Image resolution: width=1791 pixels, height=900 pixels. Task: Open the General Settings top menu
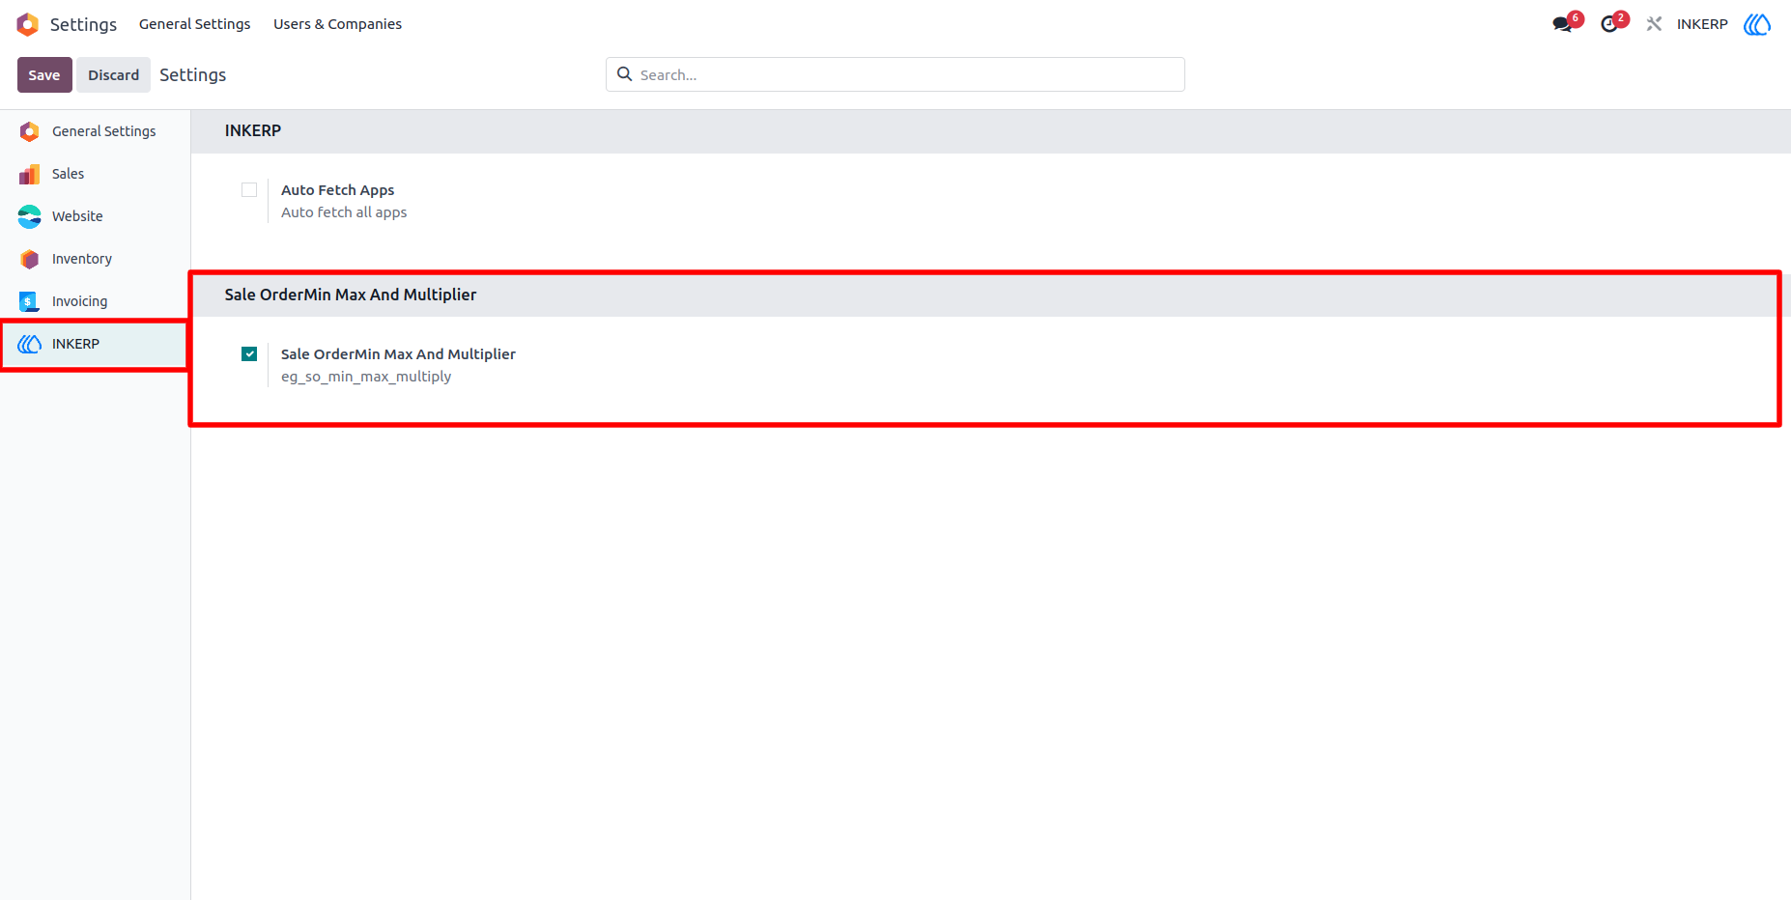click(194, 24)
